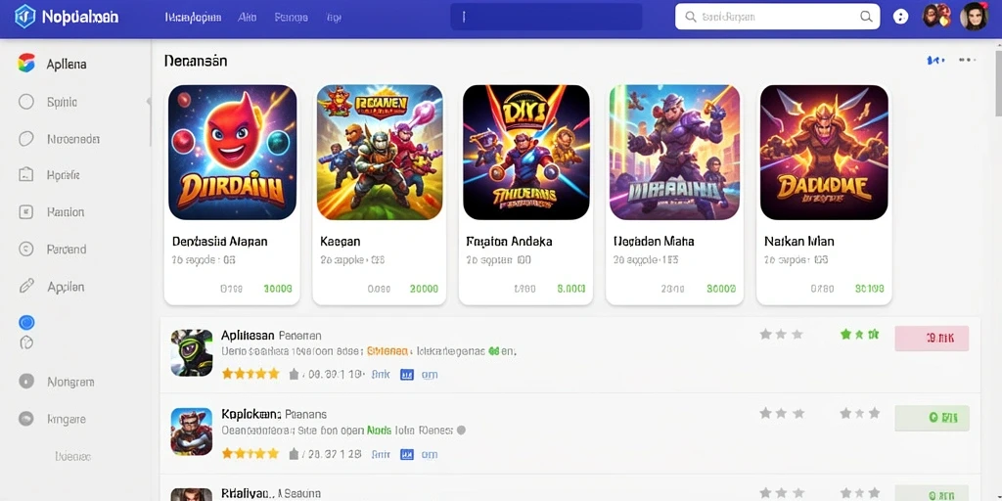Image resolution: width=1002 pixels, height=501 pixels.
Task: Open the Hopdfe sidebar icon
Action: click(26, 175)
